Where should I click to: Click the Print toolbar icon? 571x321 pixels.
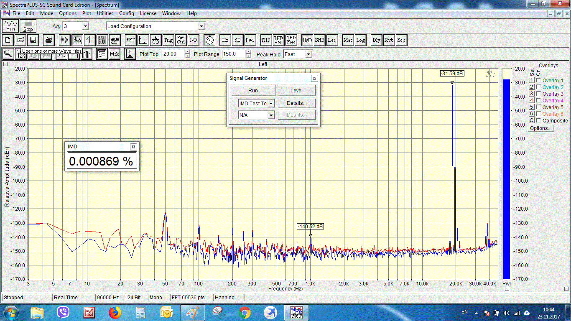coord(49,40)
